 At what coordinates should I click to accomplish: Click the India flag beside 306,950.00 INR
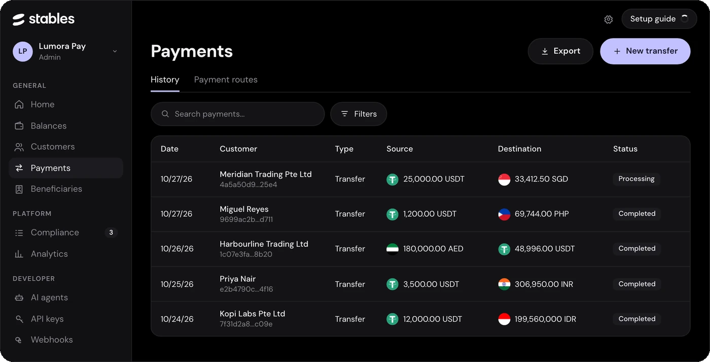[504, 284]
